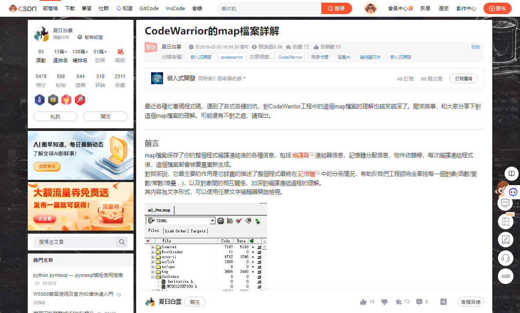Open the CodeWarrior tag under 文章標籤
This screenshot has width=520, height=313.
[290, 57]
